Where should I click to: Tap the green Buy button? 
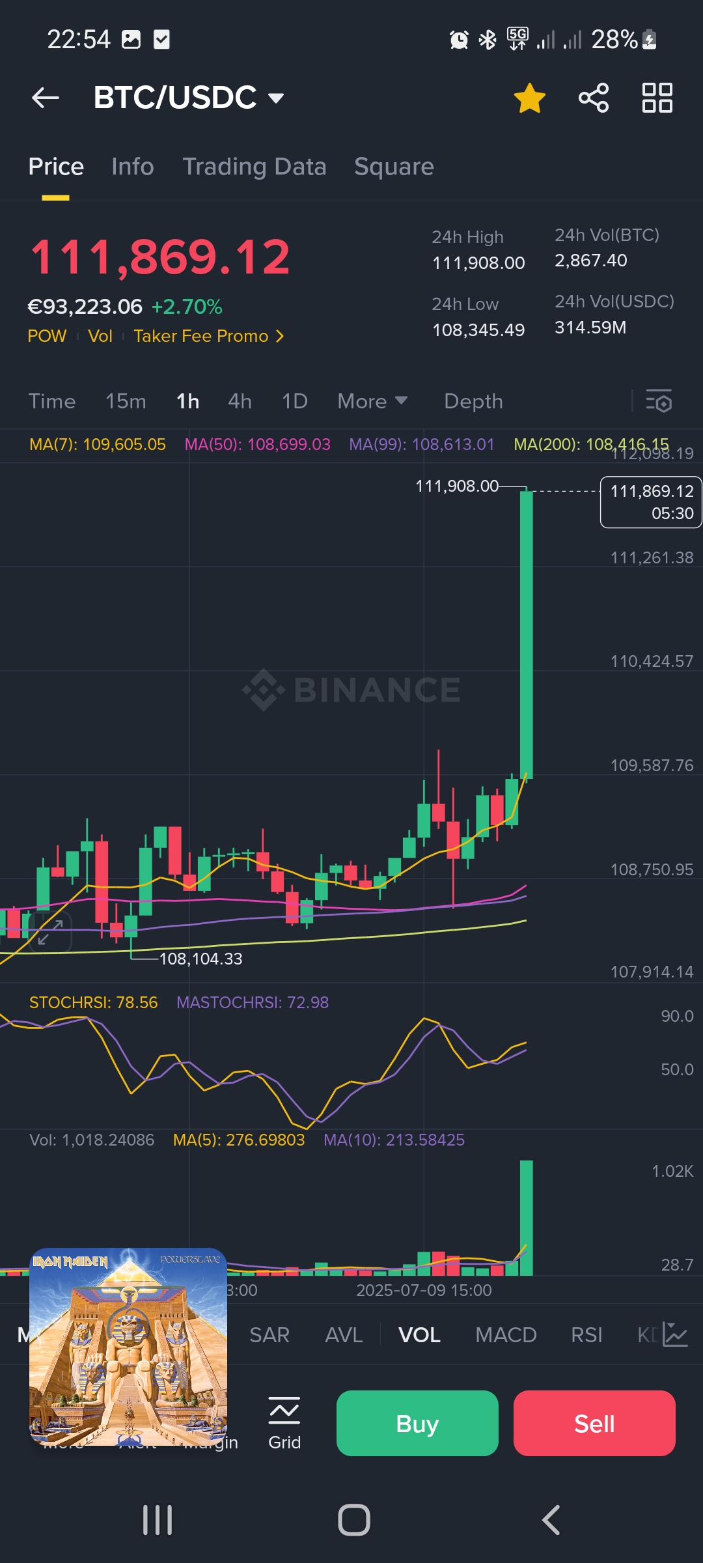coord(417,1423)
